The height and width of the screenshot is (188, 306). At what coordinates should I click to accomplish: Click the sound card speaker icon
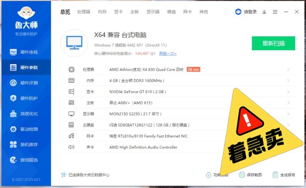point(71,147)
